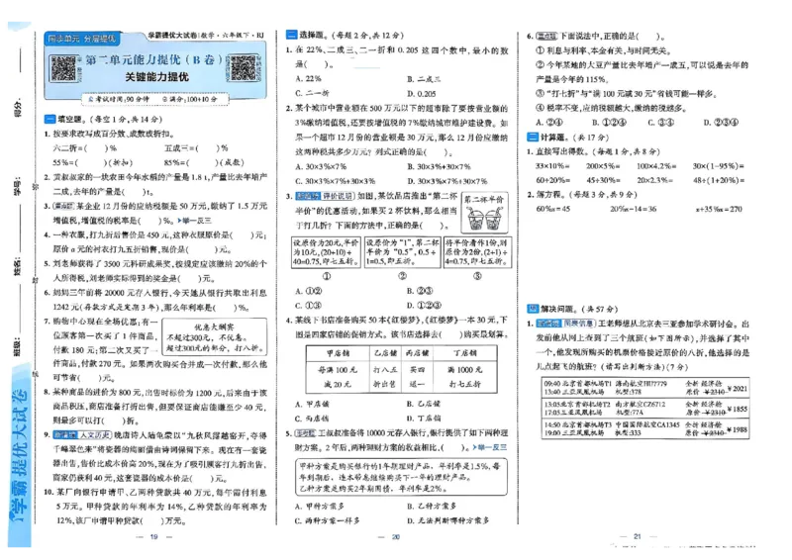792x560 pixels.
Task: Click the calculation 30×(1-95%)=
Action: (x=719, y=165)
